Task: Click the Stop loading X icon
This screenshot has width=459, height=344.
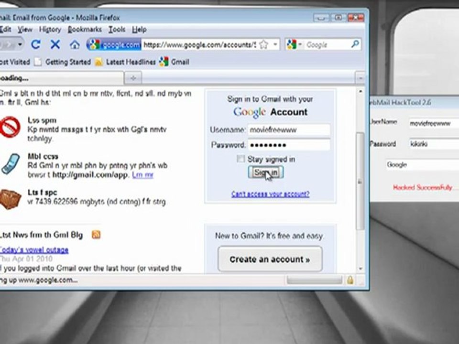Action: point(55,44)
